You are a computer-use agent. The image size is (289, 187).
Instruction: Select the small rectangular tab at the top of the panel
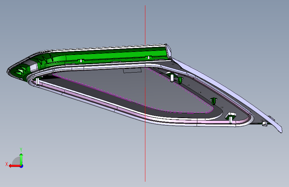pos(132,70)
